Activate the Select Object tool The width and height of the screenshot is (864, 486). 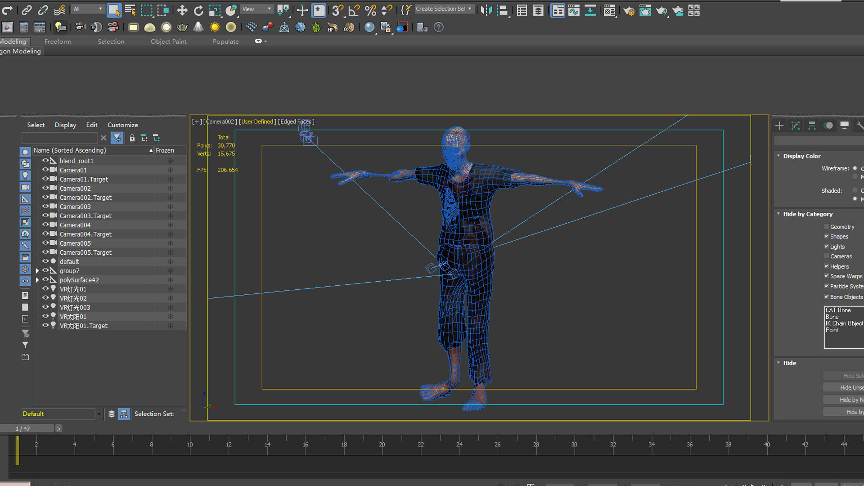click(x=114, y=10)
